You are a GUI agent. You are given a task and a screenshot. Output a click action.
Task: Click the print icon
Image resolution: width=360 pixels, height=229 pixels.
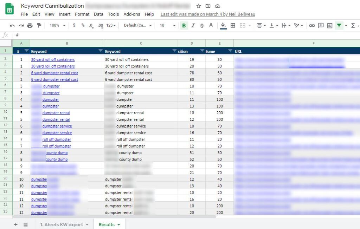pyautogui.click(x=30, y=26)
